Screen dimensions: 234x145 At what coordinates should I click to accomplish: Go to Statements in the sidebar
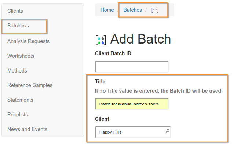click(20, 100)
